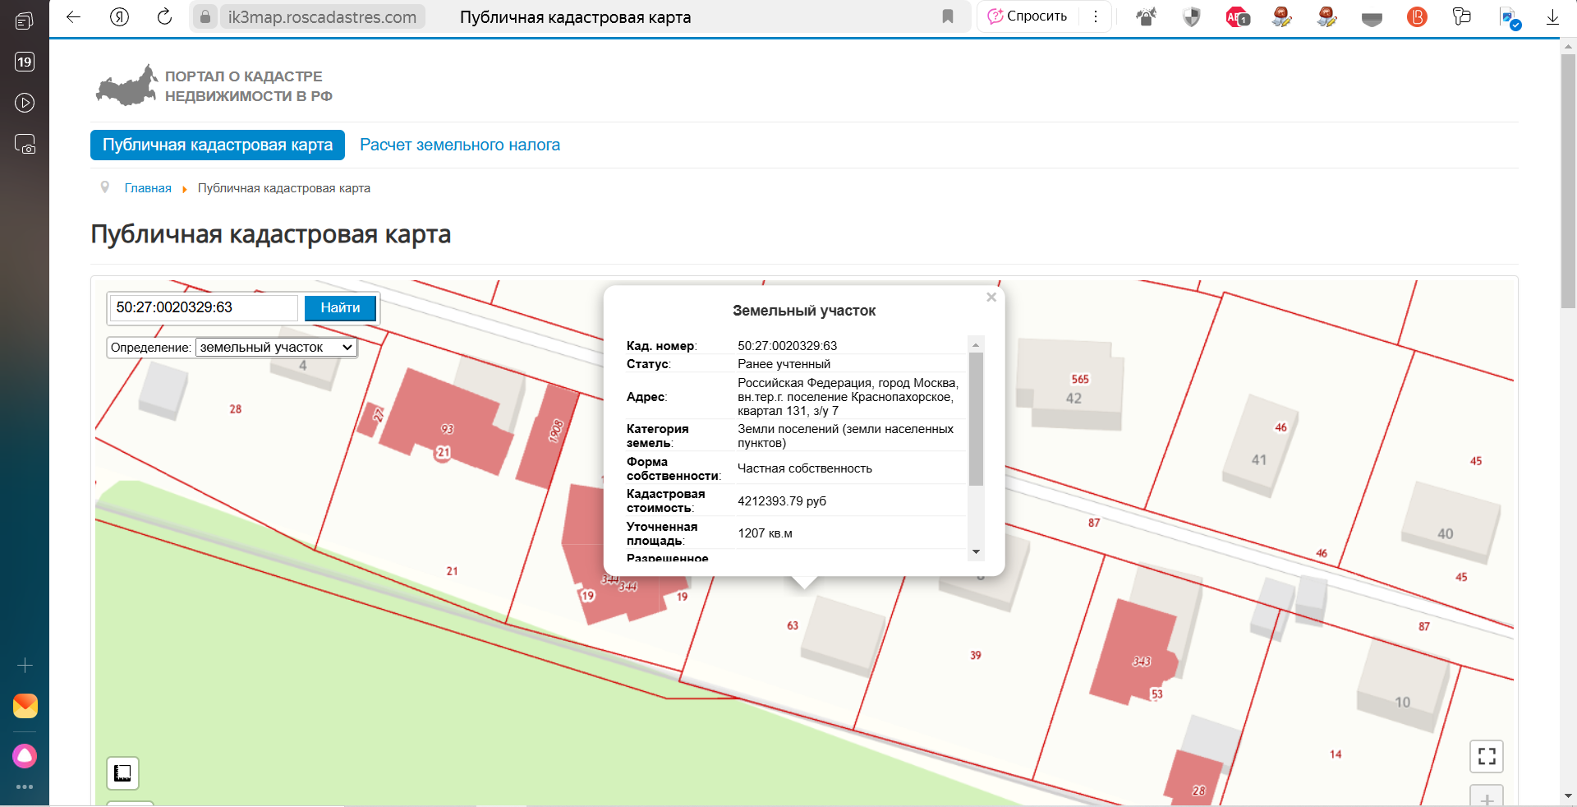Image resolution: width=1577 pixels, height=807 pixels.
Task: Launch Alice assistant in the sidebar
Action: point(25,755)
